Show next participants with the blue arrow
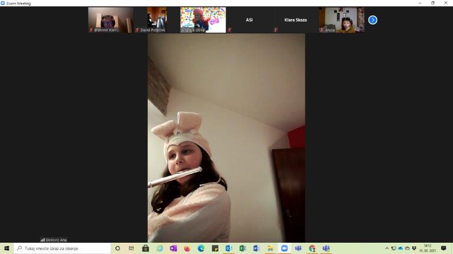453x254 pixels. pos(373,20)
